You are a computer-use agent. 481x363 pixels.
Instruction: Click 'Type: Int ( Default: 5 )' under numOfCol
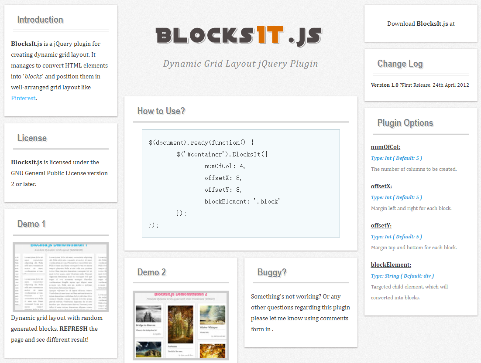coord(396,158)
